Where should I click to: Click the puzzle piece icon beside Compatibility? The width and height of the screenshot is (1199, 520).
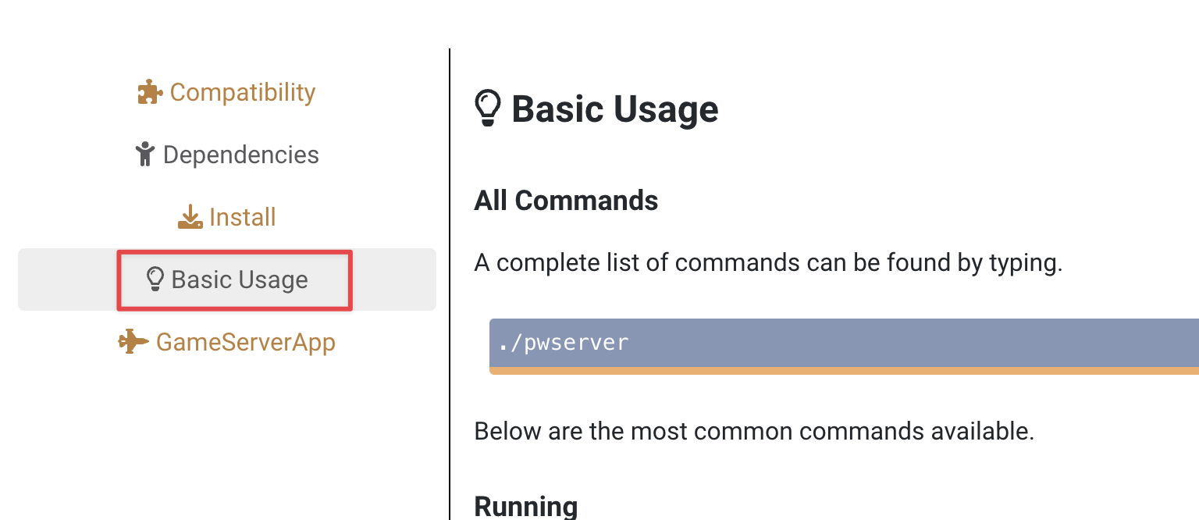coord(150,93)
